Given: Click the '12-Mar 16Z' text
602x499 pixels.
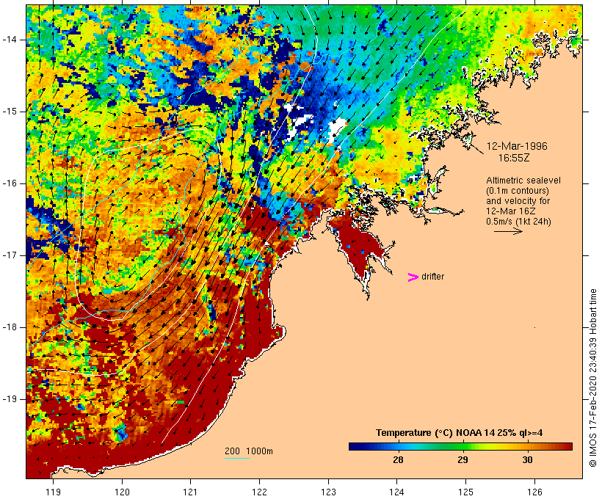Looking at the screenshot, I should 511,211.
